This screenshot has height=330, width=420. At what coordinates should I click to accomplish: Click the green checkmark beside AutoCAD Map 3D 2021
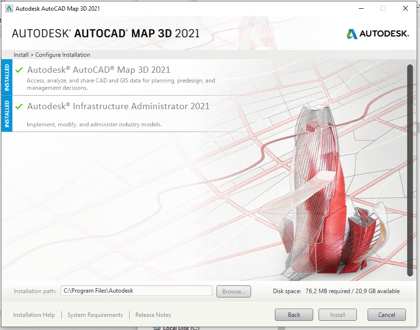(19, 70)
